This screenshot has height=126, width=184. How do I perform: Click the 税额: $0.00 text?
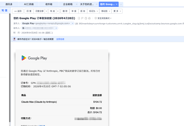click(x=96, y=108)
